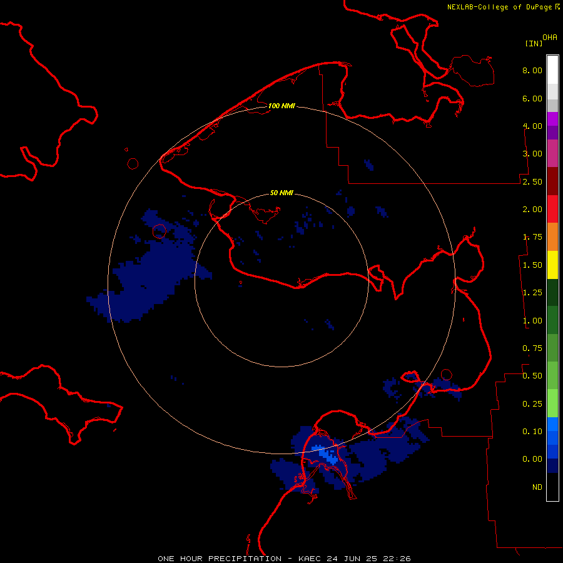Select the pink swatch beside 3.00
The height and width of the screenshot is (563, 563).
pyautogui.click(x=552, y=154)
